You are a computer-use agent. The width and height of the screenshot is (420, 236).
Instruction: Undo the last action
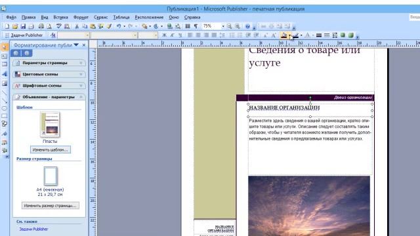(x=119, y=26)
